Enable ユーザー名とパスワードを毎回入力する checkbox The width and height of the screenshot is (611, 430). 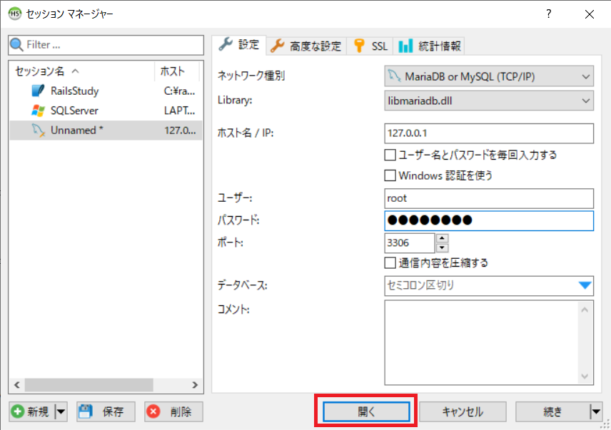pyautogui.click(x=390, y=155)
